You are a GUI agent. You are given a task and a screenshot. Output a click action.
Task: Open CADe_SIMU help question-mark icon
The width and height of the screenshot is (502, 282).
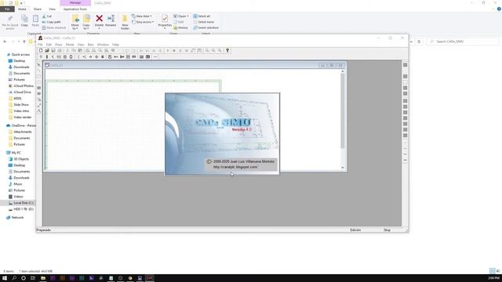tap(227, 50)
